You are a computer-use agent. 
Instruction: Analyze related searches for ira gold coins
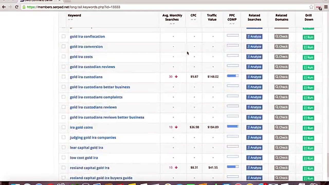point(254,127)
